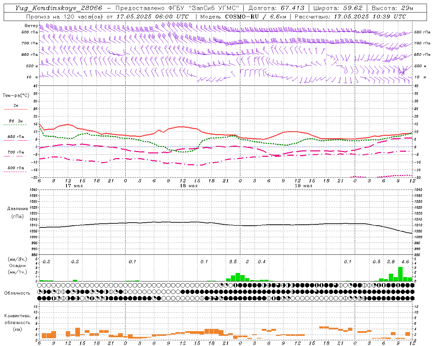Select the forecast text Прогноз на 120 часа(ов)

tap(65, 17)
